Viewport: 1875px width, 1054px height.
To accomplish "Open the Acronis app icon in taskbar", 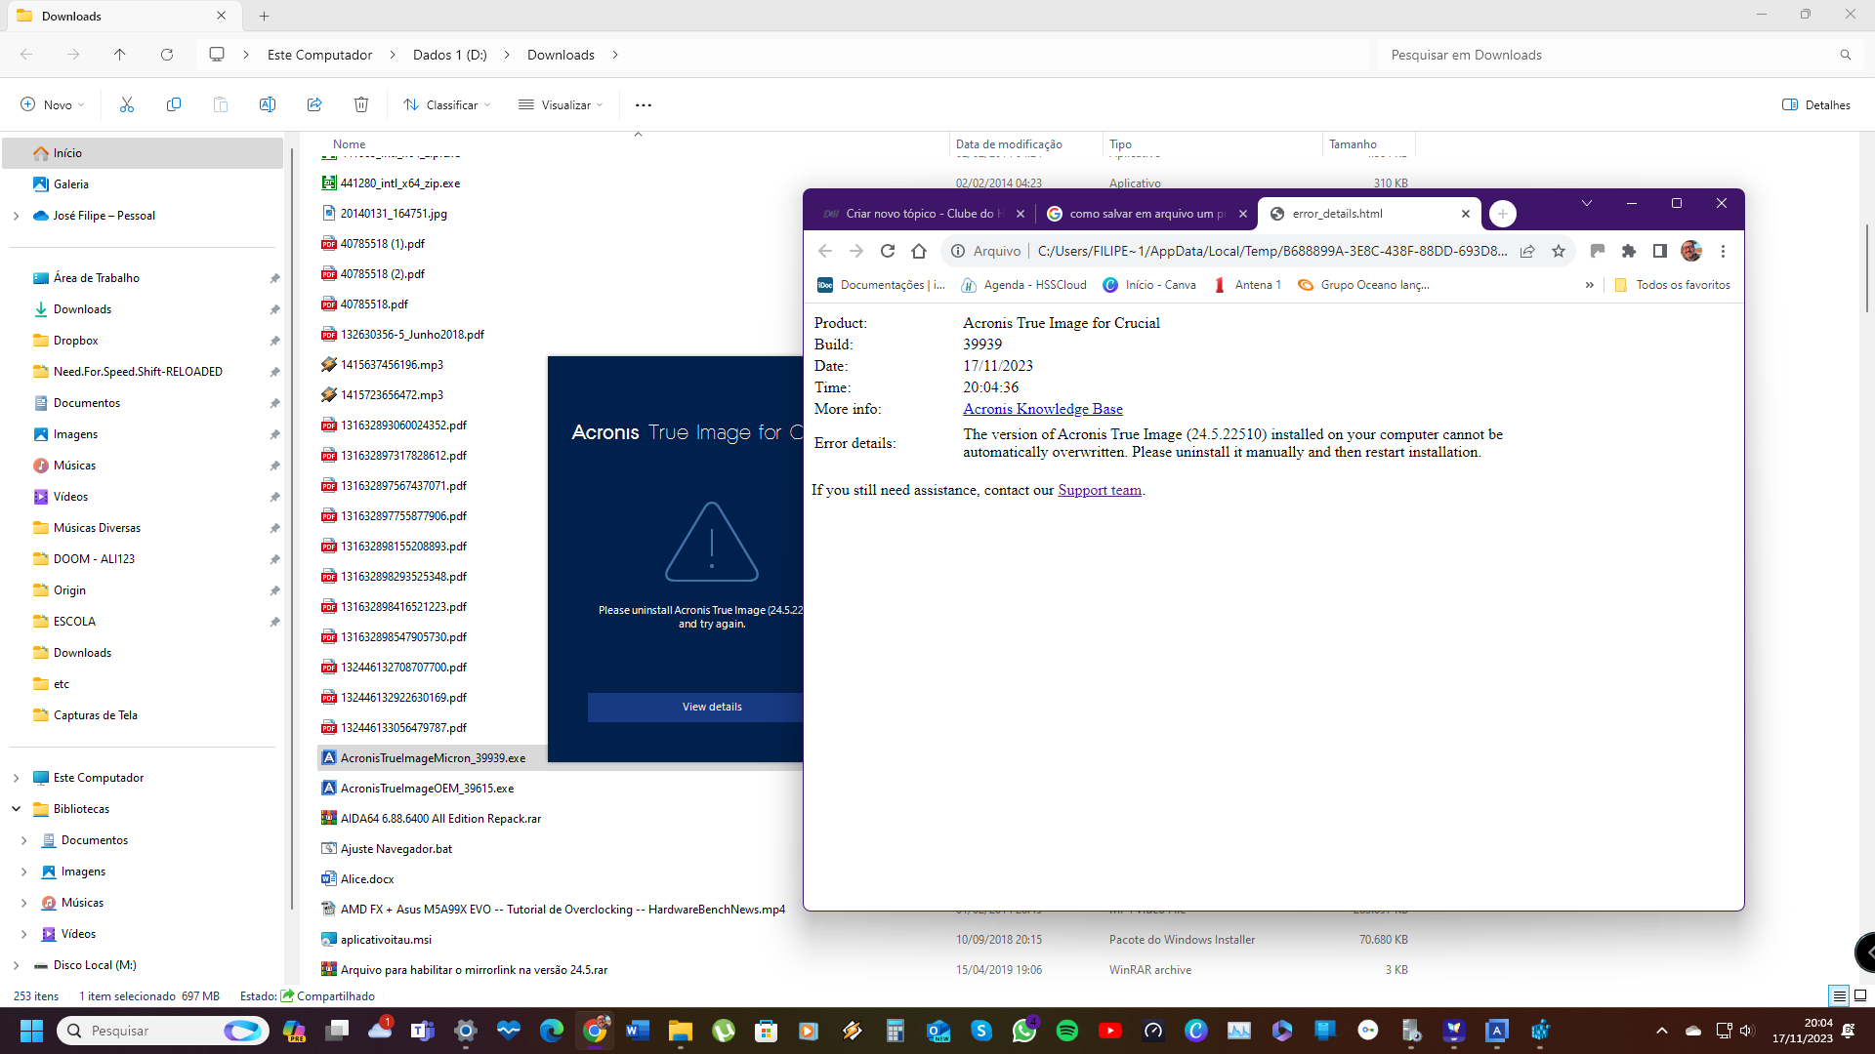I will tap(1497, 1031).
